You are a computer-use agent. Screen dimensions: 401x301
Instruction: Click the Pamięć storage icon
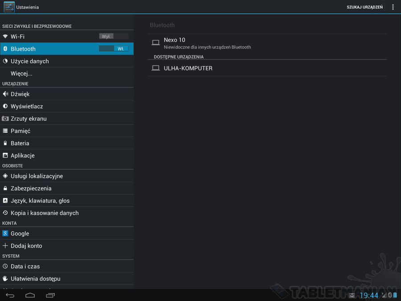click(x=5, y=131)
